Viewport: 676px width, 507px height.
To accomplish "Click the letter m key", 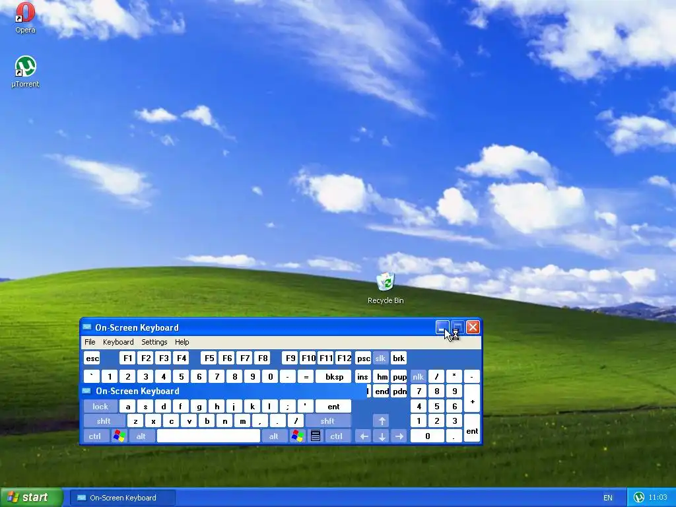I will pyautogui.click(x=243, y=421).
